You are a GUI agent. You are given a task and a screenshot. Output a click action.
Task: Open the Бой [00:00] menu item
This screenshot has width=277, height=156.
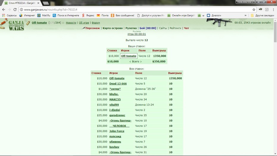click(148, 28)
